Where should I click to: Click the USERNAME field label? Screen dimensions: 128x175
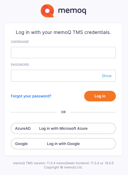point(20,42)
